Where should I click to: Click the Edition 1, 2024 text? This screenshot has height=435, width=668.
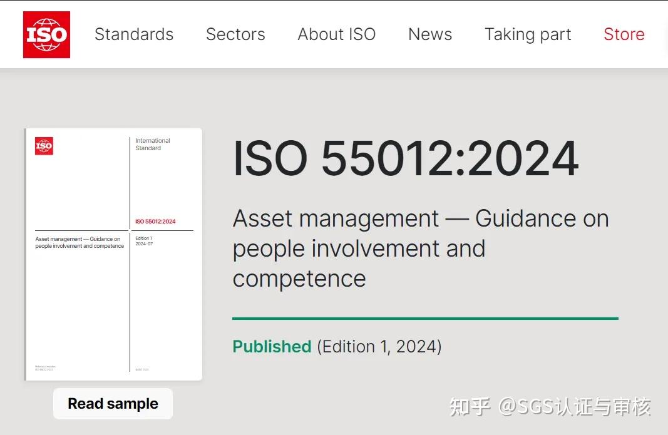point(379,346)
